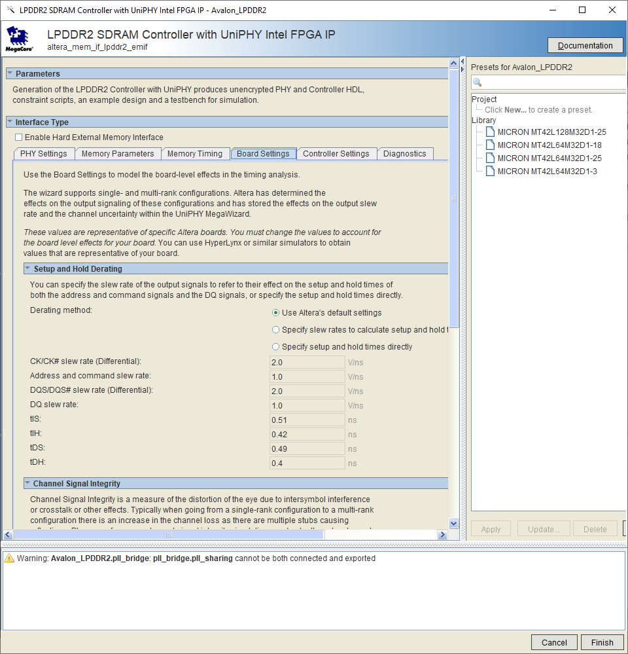The image size is (628, 654).
Task: Select the Library node in presets tree
Action: 484,120
